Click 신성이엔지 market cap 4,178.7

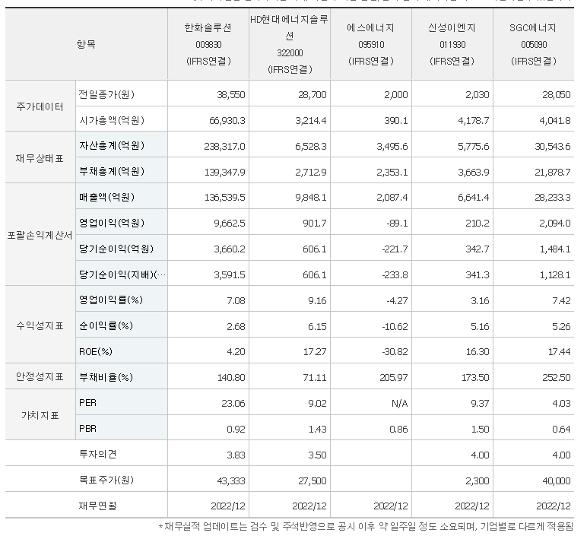474,121
